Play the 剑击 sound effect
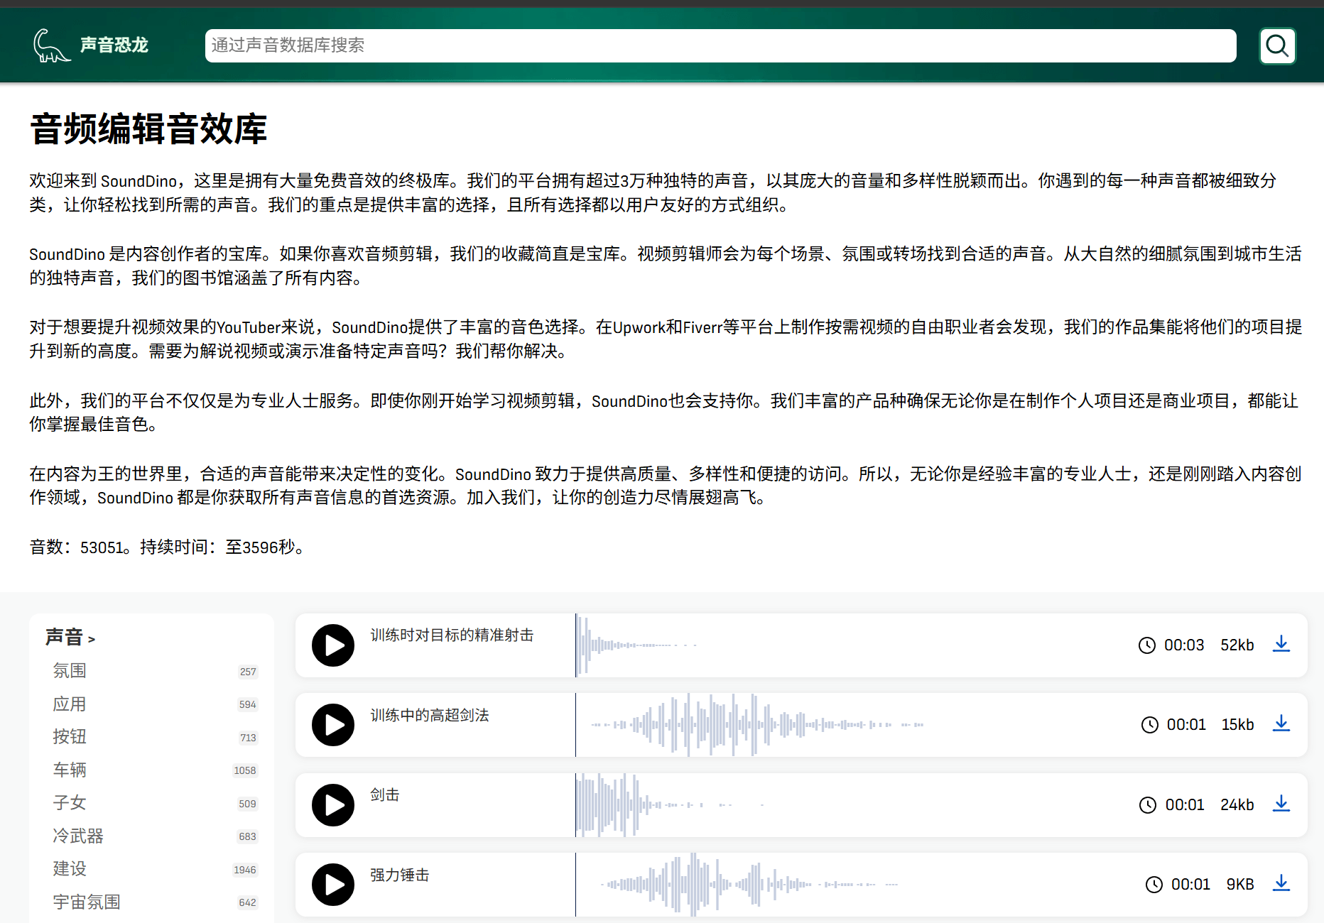1324x923 pixels. coord(332,805)
